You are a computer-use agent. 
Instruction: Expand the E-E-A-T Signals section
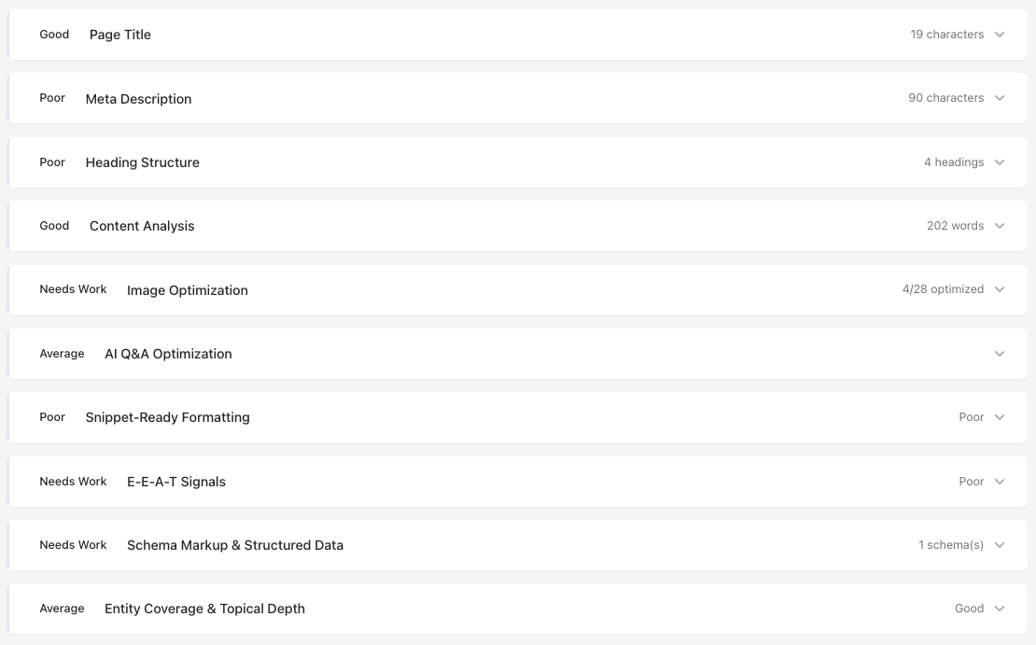[x=999, y=482]
